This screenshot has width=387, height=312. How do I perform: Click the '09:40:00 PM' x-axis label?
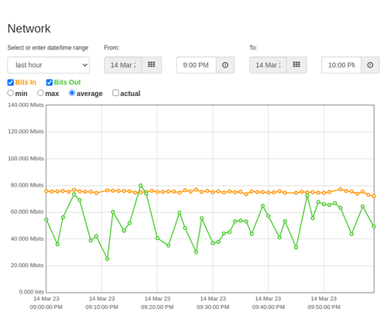[x=269, y=307]
